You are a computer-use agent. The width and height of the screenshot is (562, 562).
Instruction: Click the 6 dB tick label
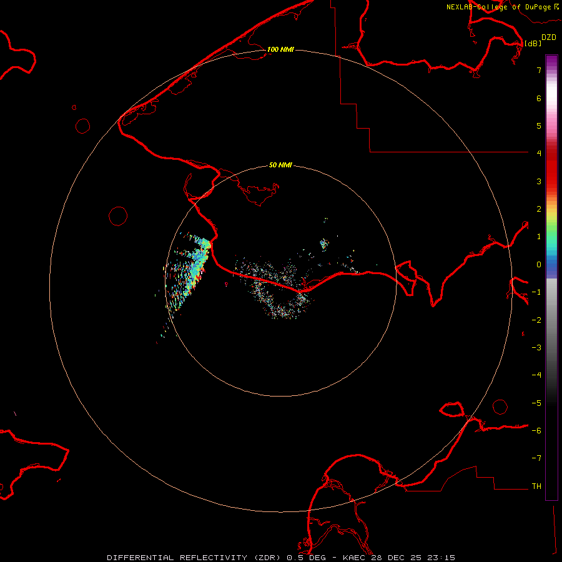[x=539, y=98]
